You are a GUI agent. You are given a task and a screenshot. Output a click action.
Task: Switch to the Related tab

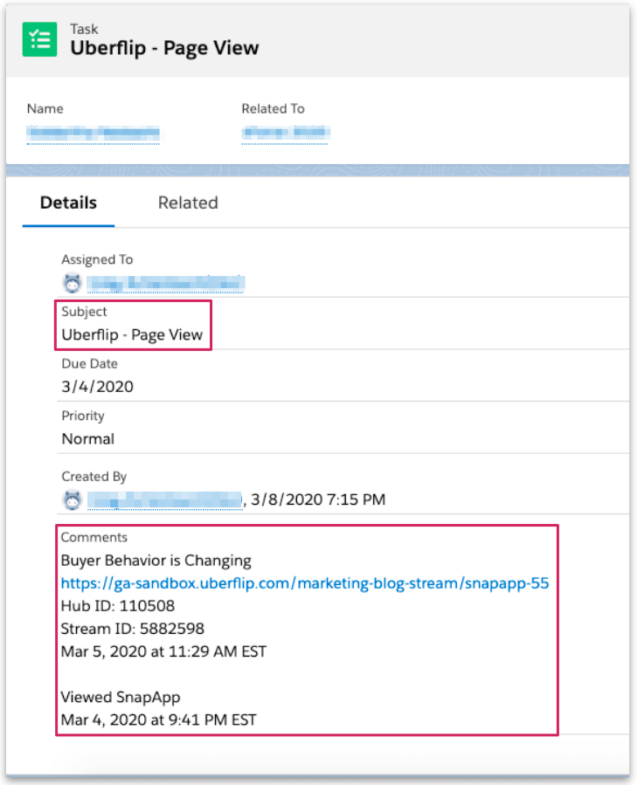point(188,203)
